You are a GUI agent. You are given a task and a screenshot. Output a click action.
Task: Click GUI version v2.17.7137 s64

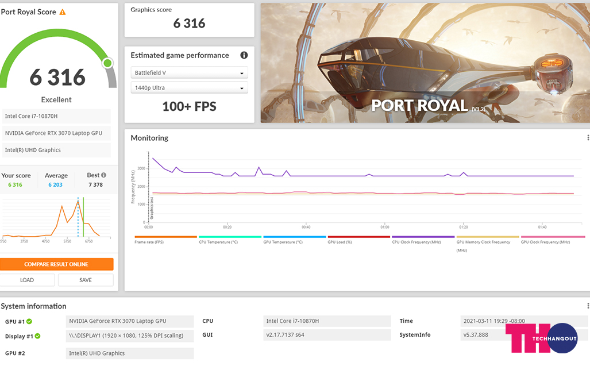click(x=327, y=335)
